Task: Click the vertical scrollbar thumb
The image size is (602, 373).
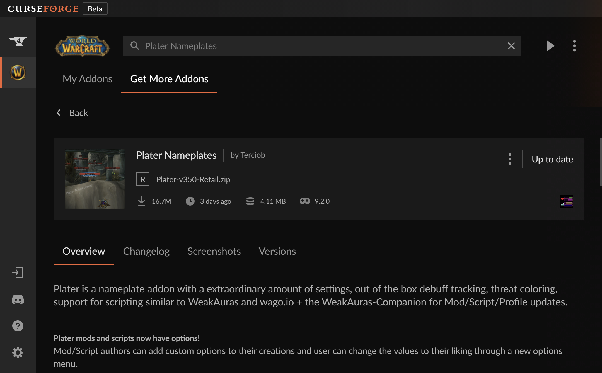Action: click(x=601, y=162)
